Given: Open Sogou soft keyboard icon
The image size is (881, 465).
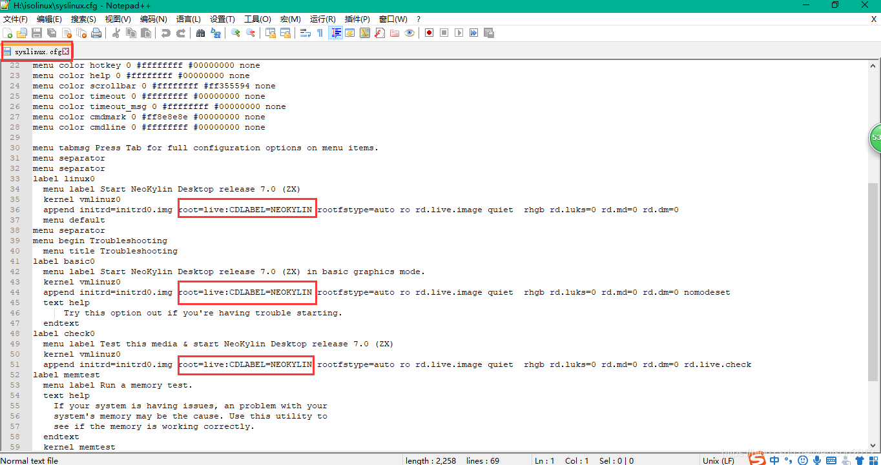Looking at the screenshot, I should click(831, 460).
